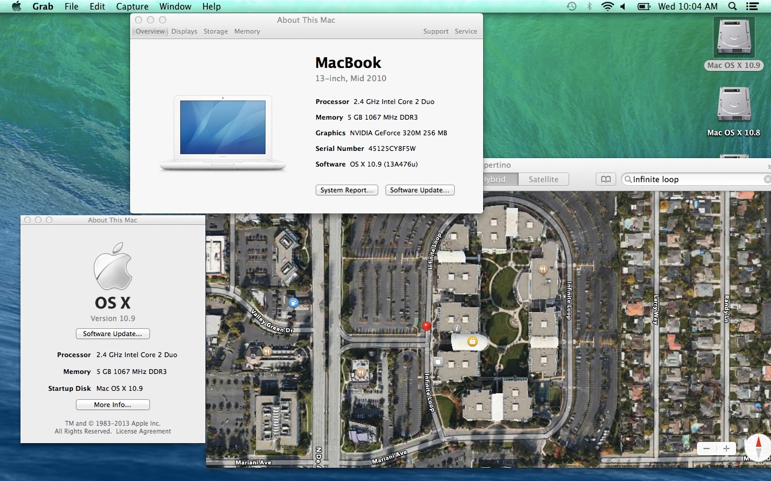Zoom in the map with plus button
Screen dimensions: 771x481
click(x=726, y=449)
